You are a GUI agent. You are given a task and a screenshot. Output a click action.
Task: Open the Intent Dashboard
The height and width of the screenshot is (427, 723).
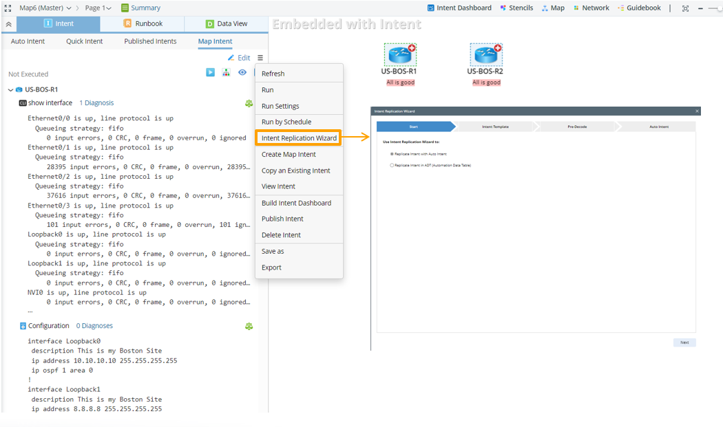[x=459, y=8]
